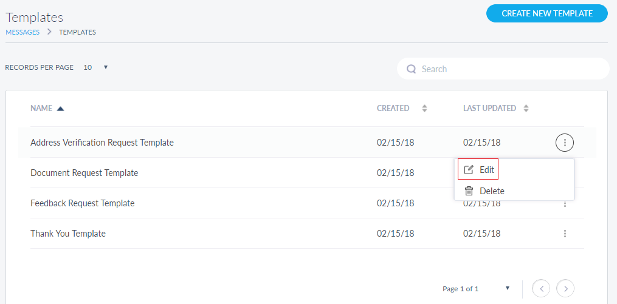The height and width of the screenshot is (304, 617).
Task: Sort by Last Updated column arrows
Action: pos(526,109)
